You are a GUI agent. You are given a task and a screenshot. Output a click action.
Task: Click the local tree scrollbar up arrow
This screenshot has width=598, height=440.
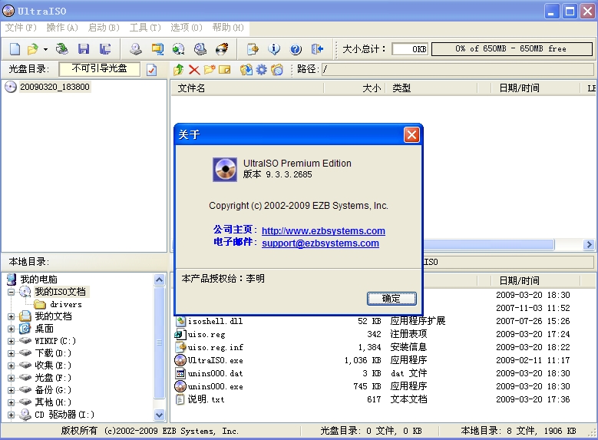coord(160,280)
